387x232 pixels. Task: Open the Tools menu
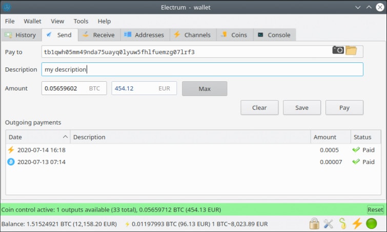tap(80, 21)
